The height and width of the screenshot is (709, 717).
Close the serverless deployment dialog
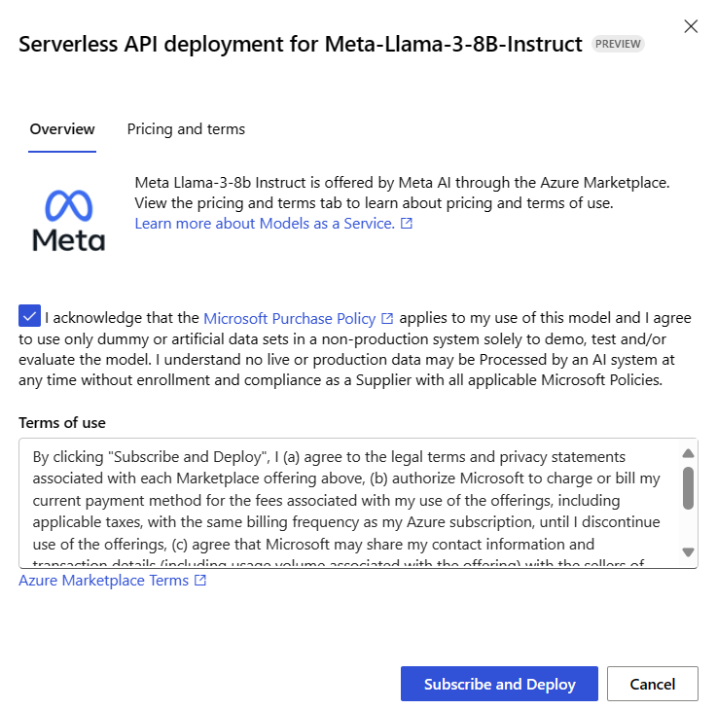point(691,26)
